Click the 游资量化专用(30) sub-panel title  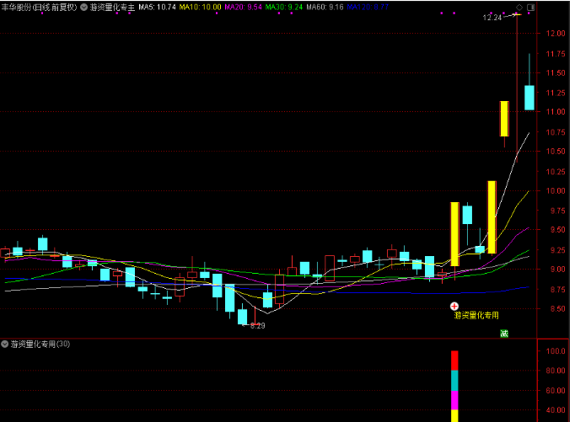(x=40, y=344)
